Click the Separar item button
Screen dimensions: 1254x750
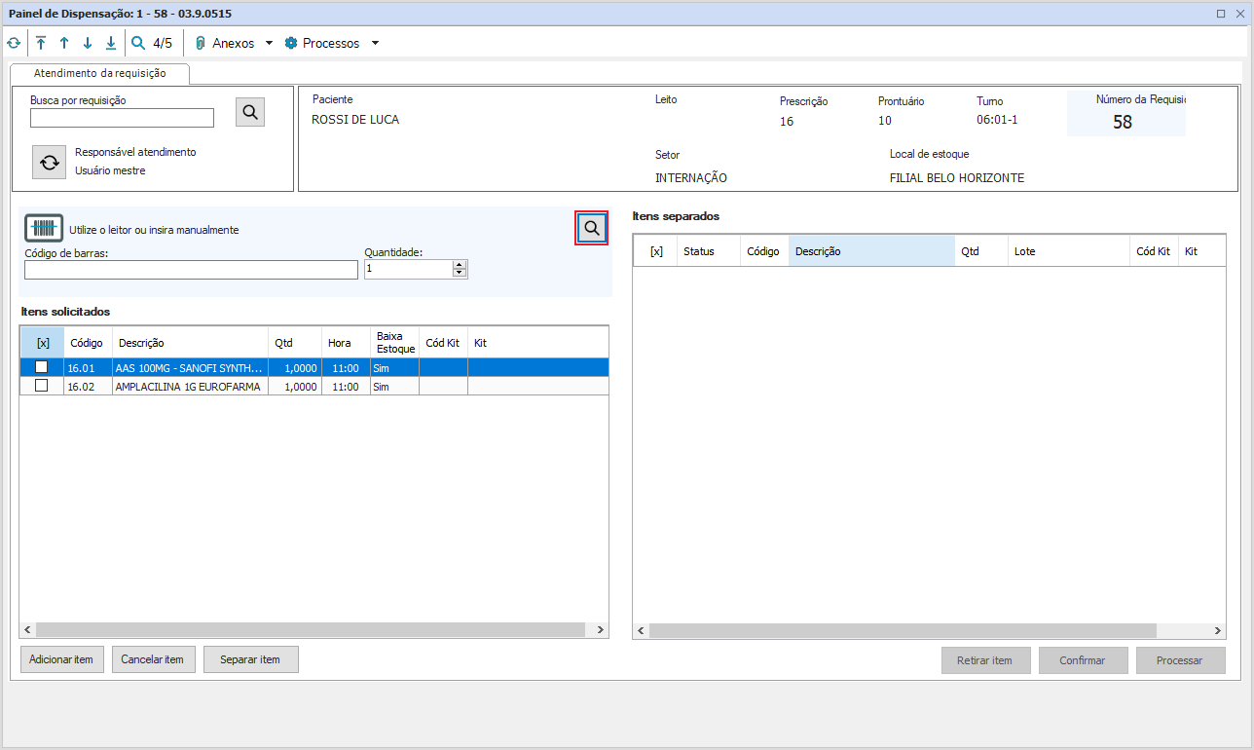tap(250, 659)
